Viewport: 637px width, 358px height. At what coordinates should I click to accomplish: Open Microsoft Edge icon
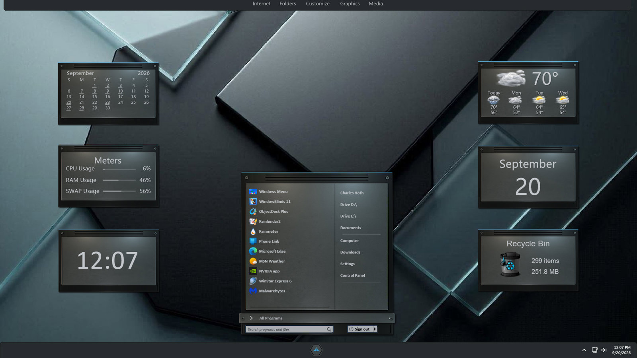[253, 251]
